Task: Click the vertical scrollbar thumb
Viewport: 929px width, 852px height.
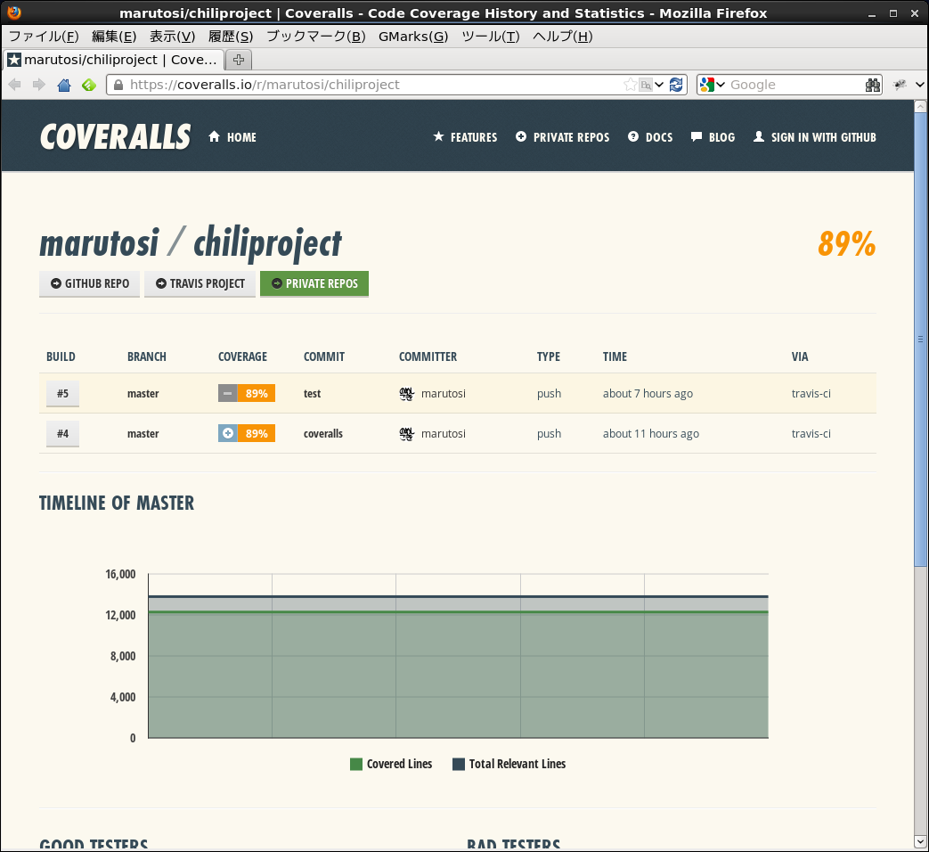Action: [x=920, y=340]
